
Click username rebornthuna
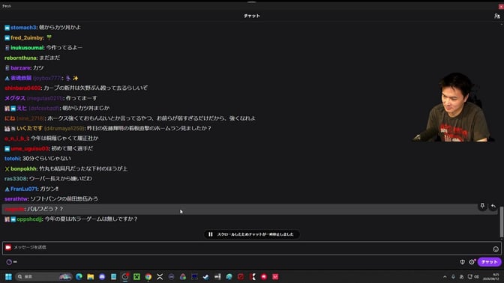click(x=20, y=58)
